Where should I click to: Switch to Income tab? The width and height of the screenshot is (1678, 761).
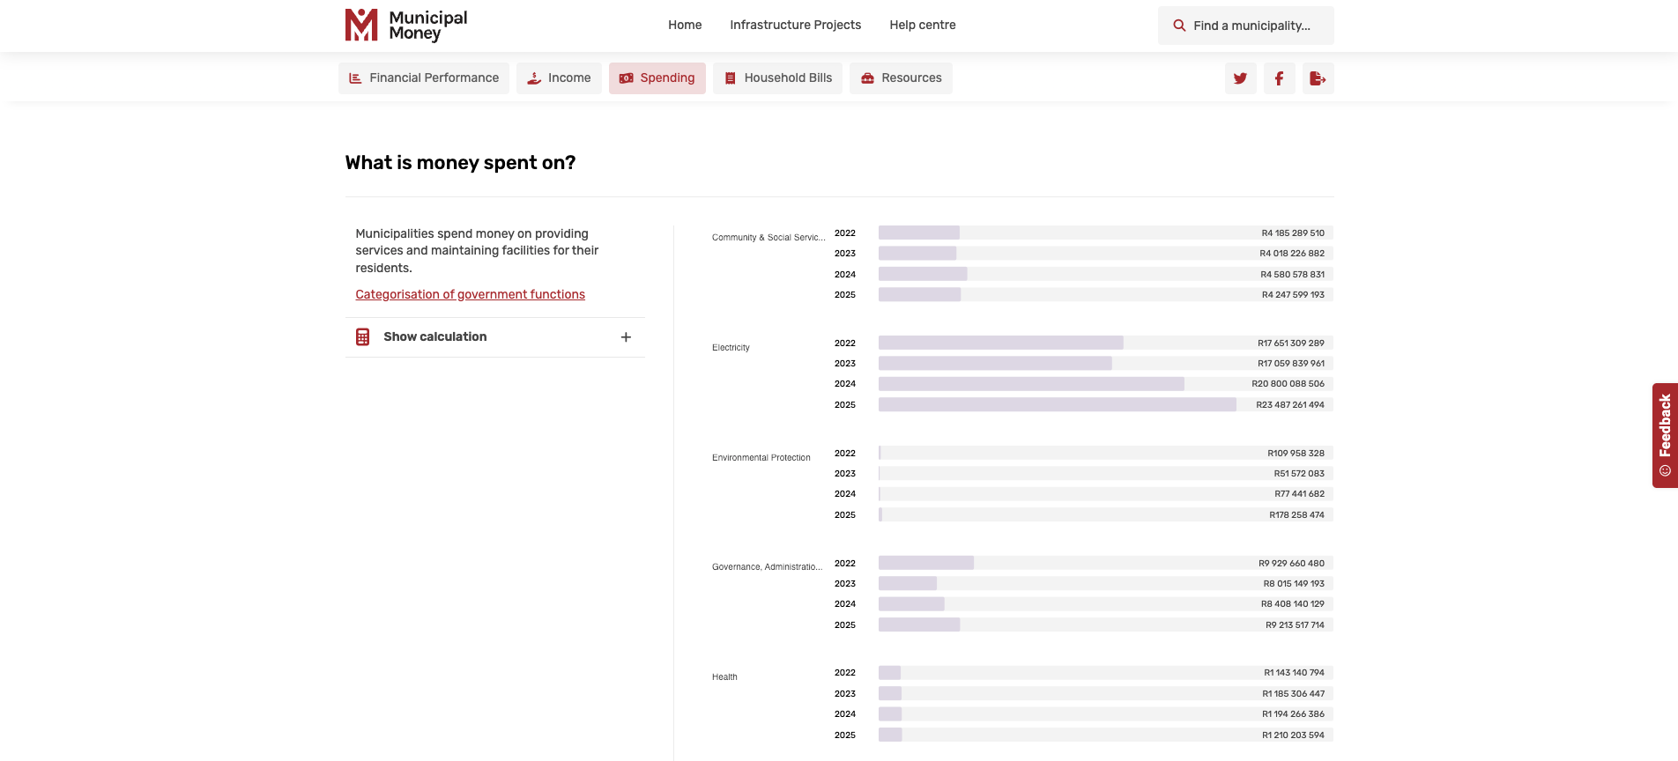tap(559, 78)
